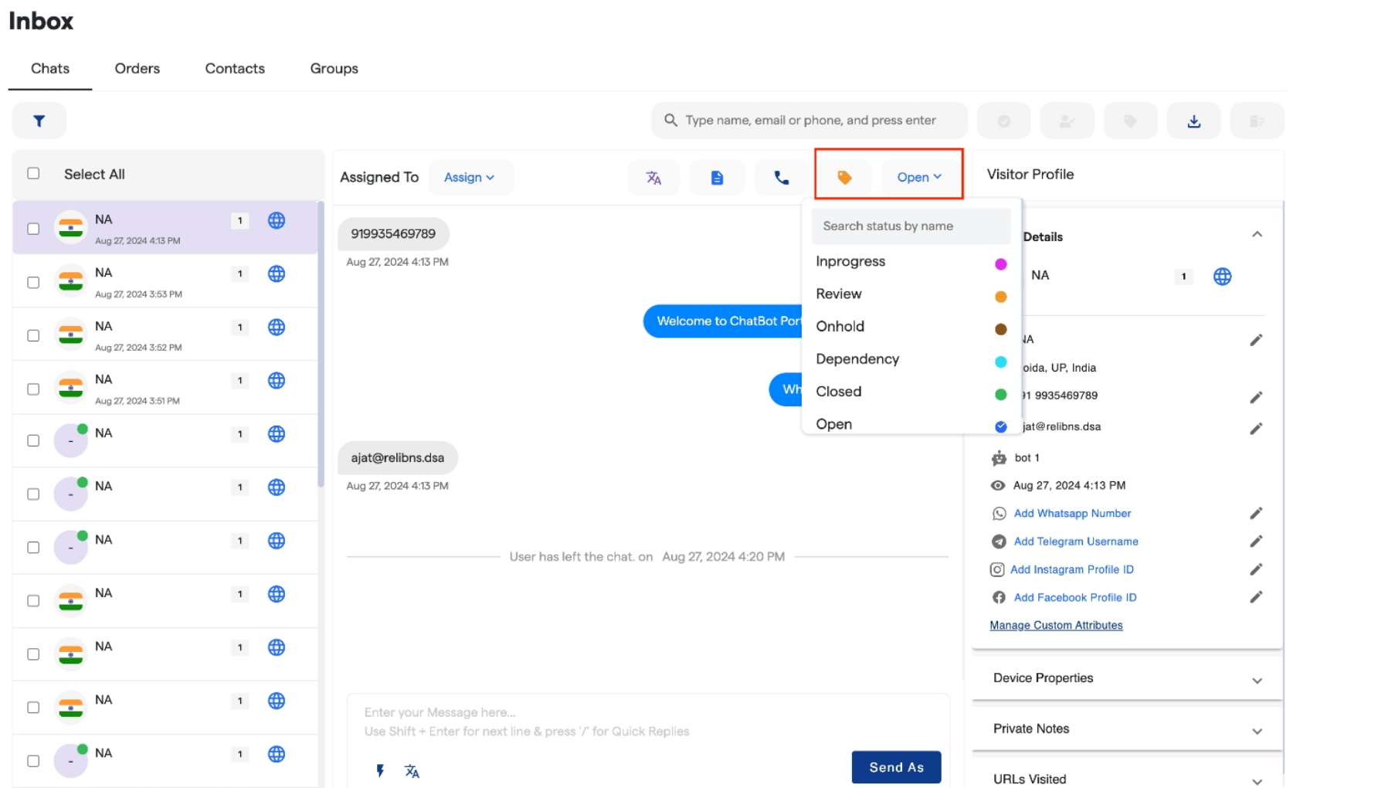The image size is (1395, 788).
Task: Focus the name, email or phone search box
Action: point(810,121)
